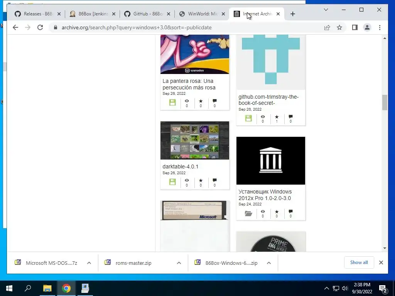395x296 pixels.
Task: Click the favorites star under github.com-trimstray item
Action: tap(277, 117)
